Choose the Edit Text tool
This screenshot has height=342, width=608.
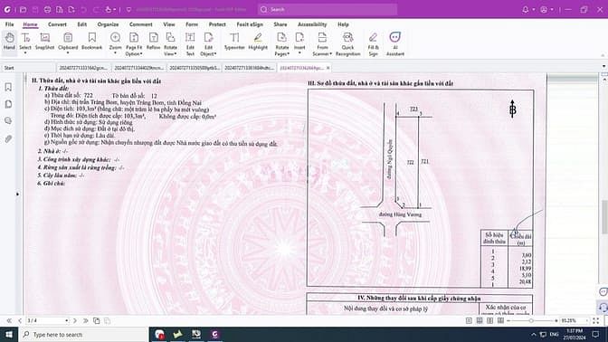click(x=190, y=43)
